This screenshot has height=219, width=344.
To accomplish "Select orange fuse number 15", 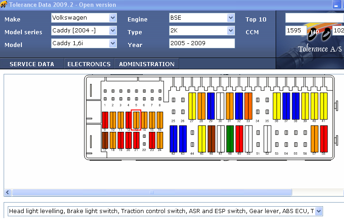I will click(x=152, y=120).
